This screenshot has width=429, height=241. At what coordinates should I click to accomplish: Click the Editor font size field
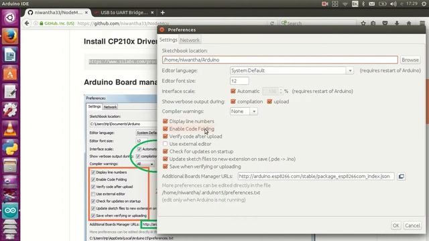click(239, 81)
